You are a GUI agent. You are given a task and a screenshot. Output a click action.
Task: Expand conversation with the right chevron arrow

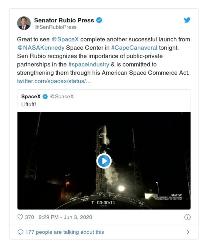click(188, 232)
